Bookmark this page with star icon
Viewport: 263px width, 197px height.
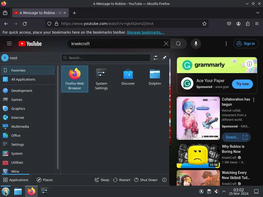pos(204,24)
